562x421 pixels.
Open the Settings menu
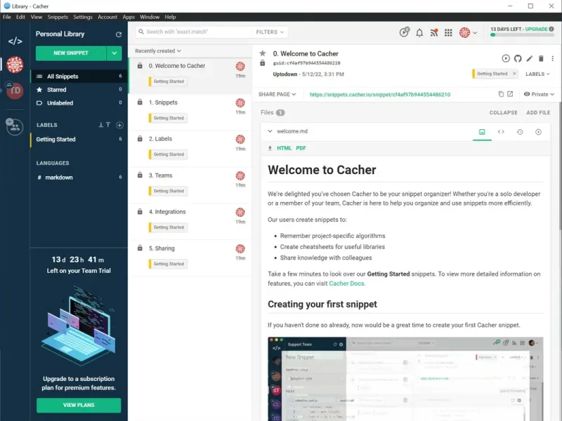(x=83, y=17)
